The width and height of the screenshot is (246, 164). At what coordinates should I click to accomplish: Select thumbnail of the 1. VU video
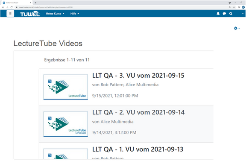(x=66, y=154)
